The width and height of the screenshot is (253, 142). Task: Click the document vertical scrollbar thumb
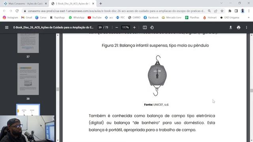[251, 90]
